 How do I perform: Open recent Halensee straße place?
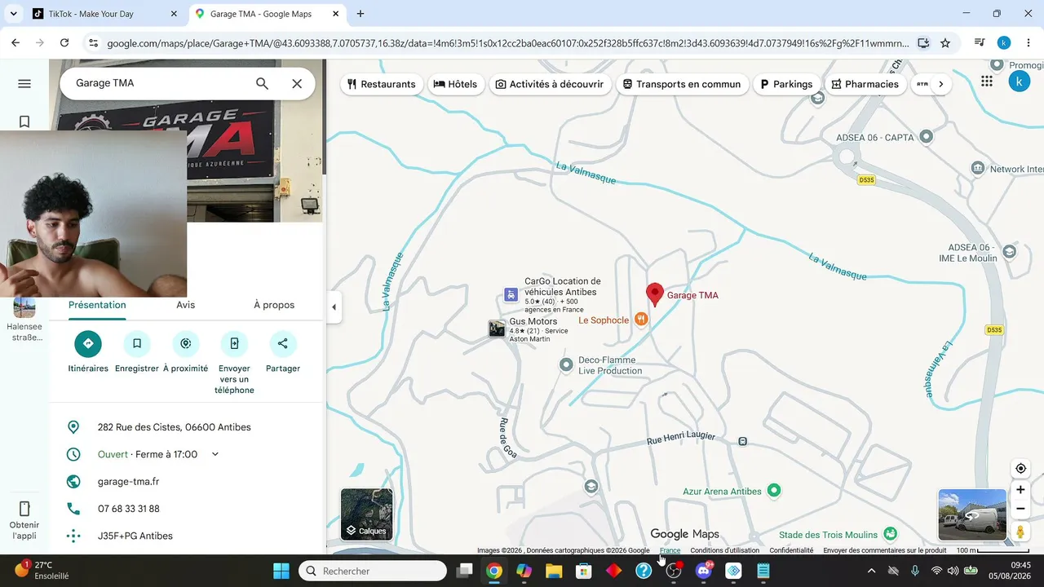click(x=24, y=320)
